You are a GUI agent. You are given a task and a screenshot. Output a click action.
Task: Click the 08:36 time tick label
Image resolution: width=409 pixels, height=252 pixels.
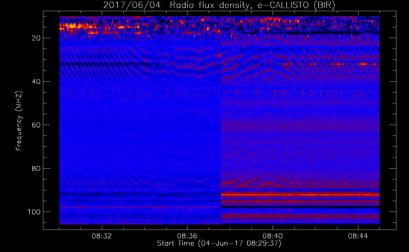(x=187, y=236)
